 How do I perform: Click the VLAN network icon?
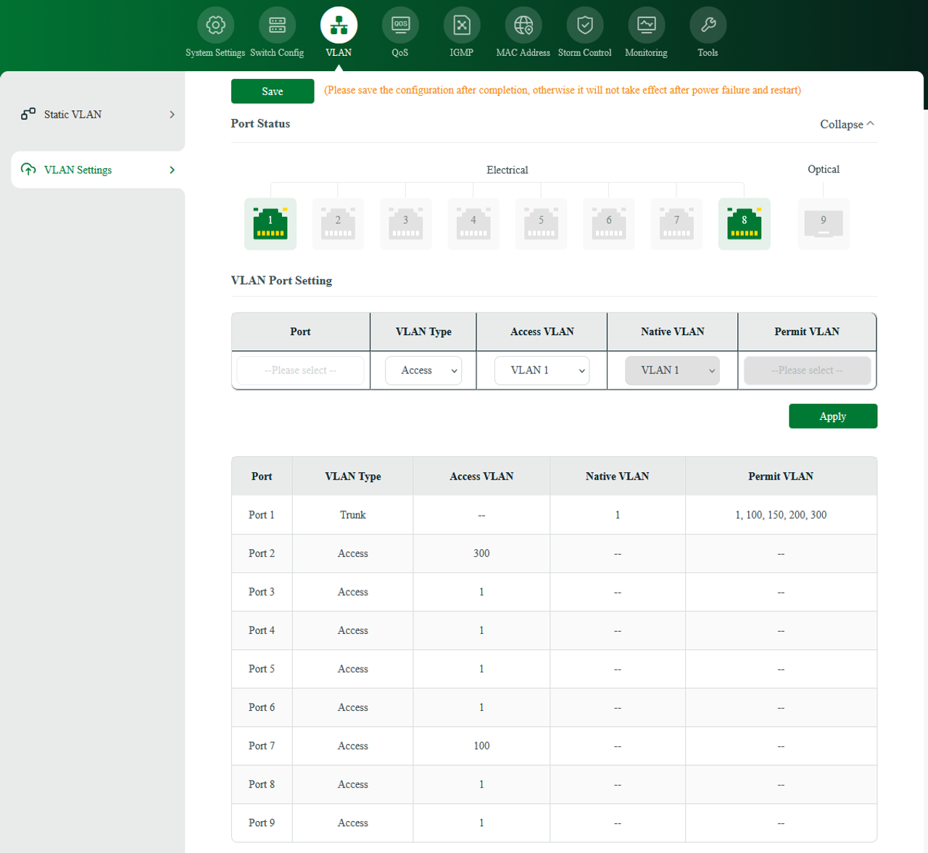[x=338, y=24]
